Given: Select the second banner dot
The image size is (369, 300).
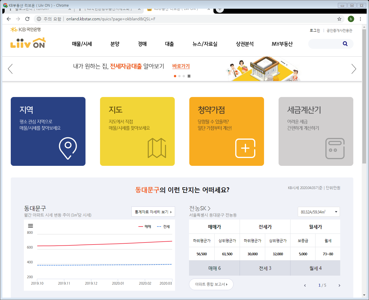Looking at the screenshot, I should pos(179,76).
